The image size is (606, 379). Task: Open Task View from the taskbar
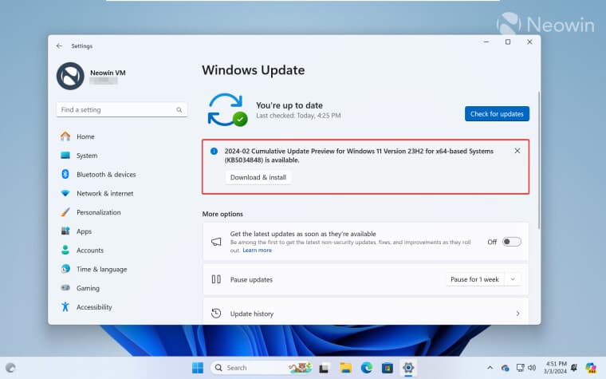(324, 368)
